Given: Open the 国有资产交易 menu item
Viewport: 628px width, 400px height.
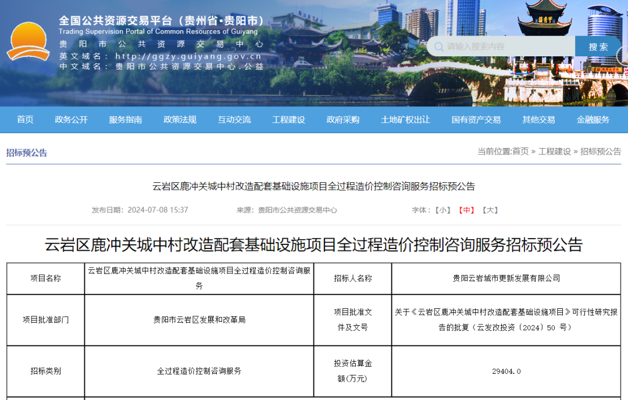Looking at the screenshot, I should point(476,120).
